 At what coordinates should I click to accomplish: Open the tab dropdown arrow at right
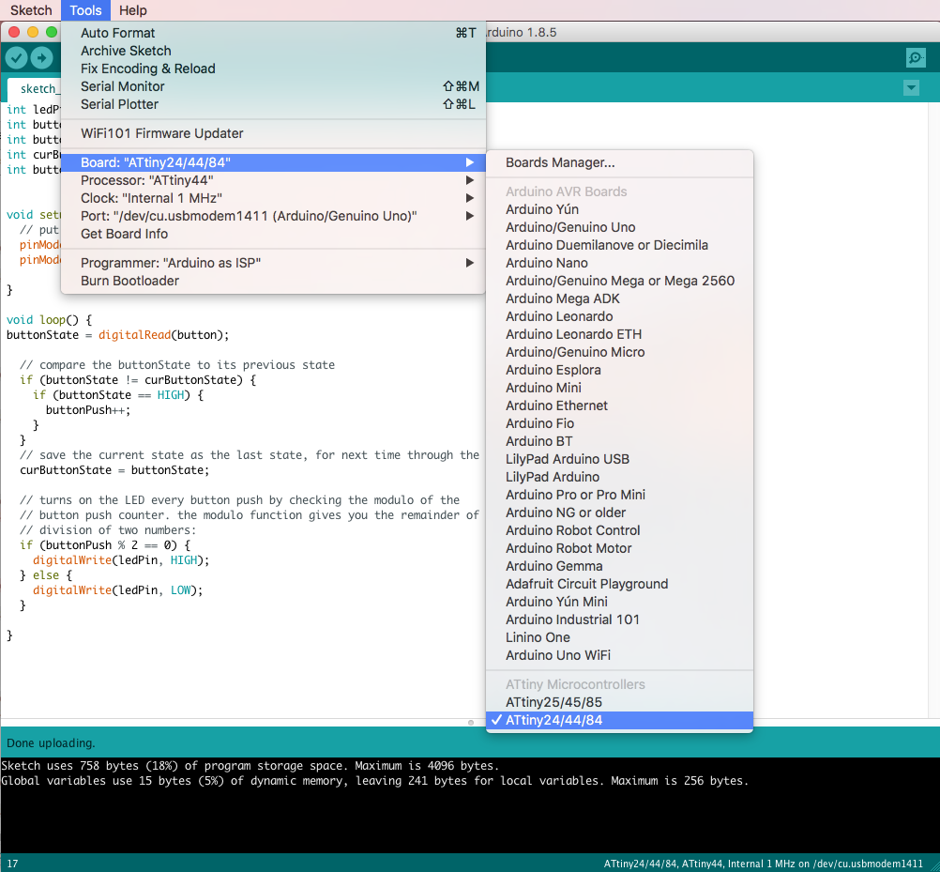click(911, 88)
